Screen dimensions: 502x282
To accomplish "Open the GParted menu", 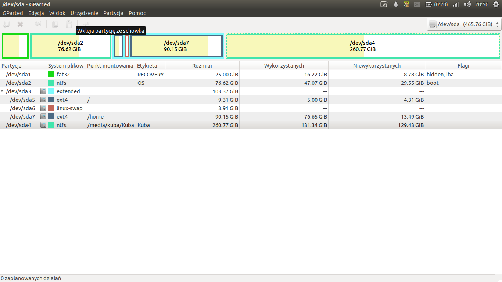I will [x=13, y=13].
